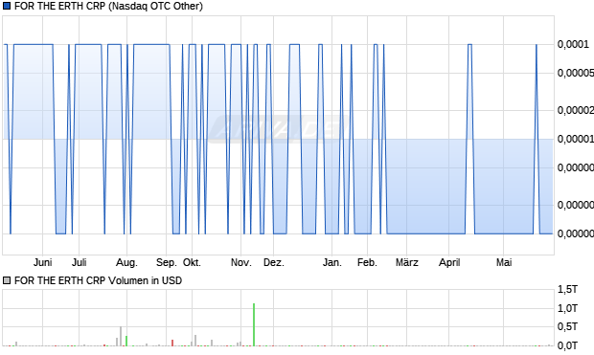Click the '1,0T' volume axis value

(x=567, y=308)
